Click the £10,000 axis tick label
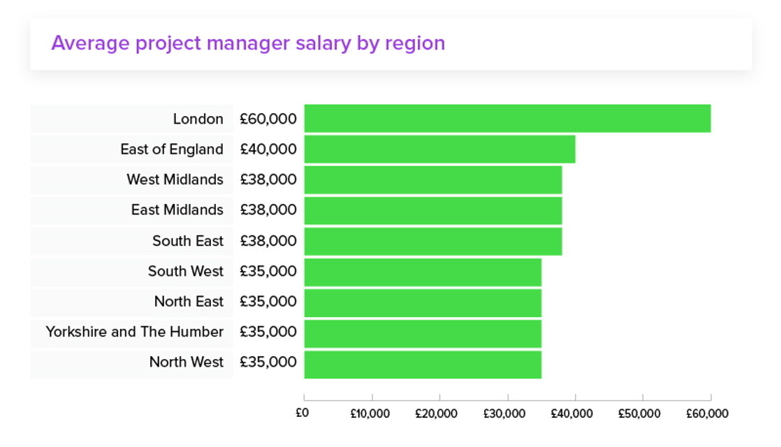Image resolution: width=781 pixels, height=447 pixels. [370, 413]
